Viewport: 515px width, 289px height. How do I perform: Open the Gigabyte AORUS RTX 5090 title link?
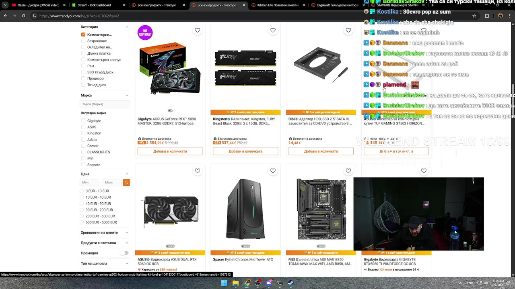tap(167, 121)
